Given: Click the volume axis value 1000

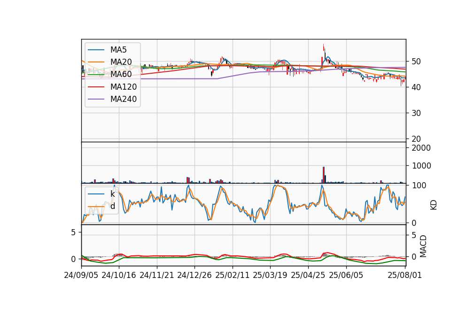Looking at the screenshot, I should pyautogui.click(x=421, y=166).
